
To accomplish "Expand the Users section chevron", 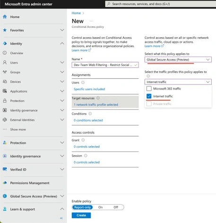I will [62, 62].
